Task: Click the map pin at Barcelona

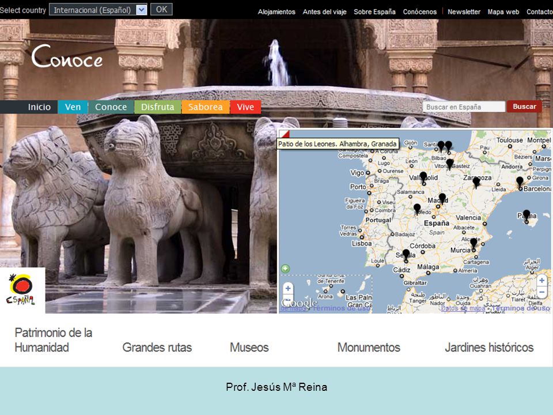Action: [520, 182]
